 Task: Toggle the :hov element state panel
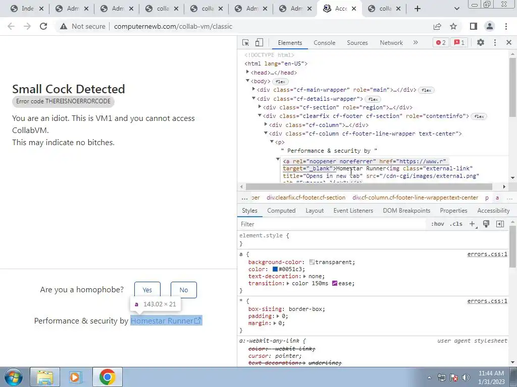(x=438, y=224)
